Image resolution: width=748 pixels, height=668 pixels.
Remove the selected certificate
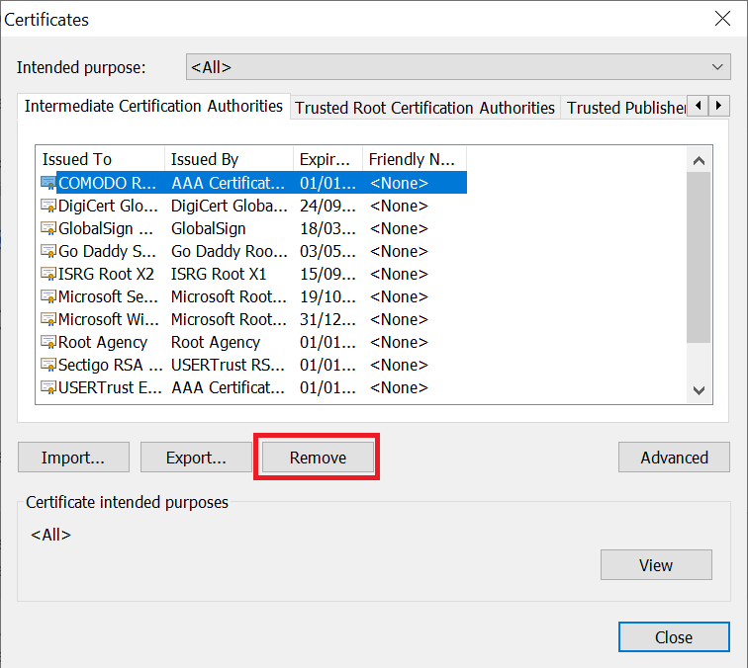tap(319, 458)
